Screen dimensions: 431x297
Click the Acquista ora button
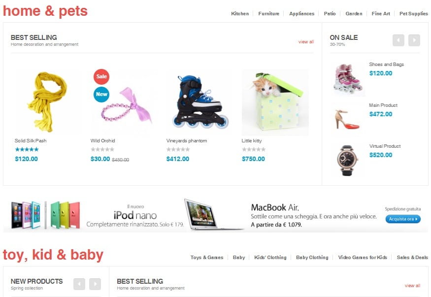(403, 219)
